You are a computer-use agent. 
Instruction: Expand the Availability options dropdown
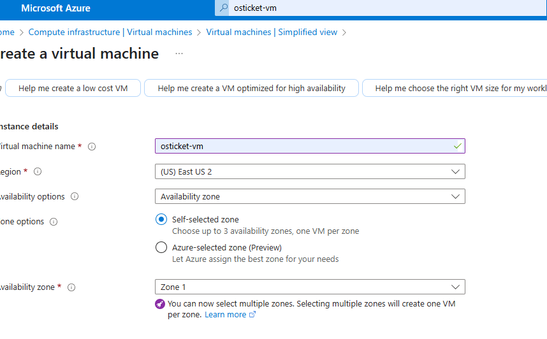point(310,196)
